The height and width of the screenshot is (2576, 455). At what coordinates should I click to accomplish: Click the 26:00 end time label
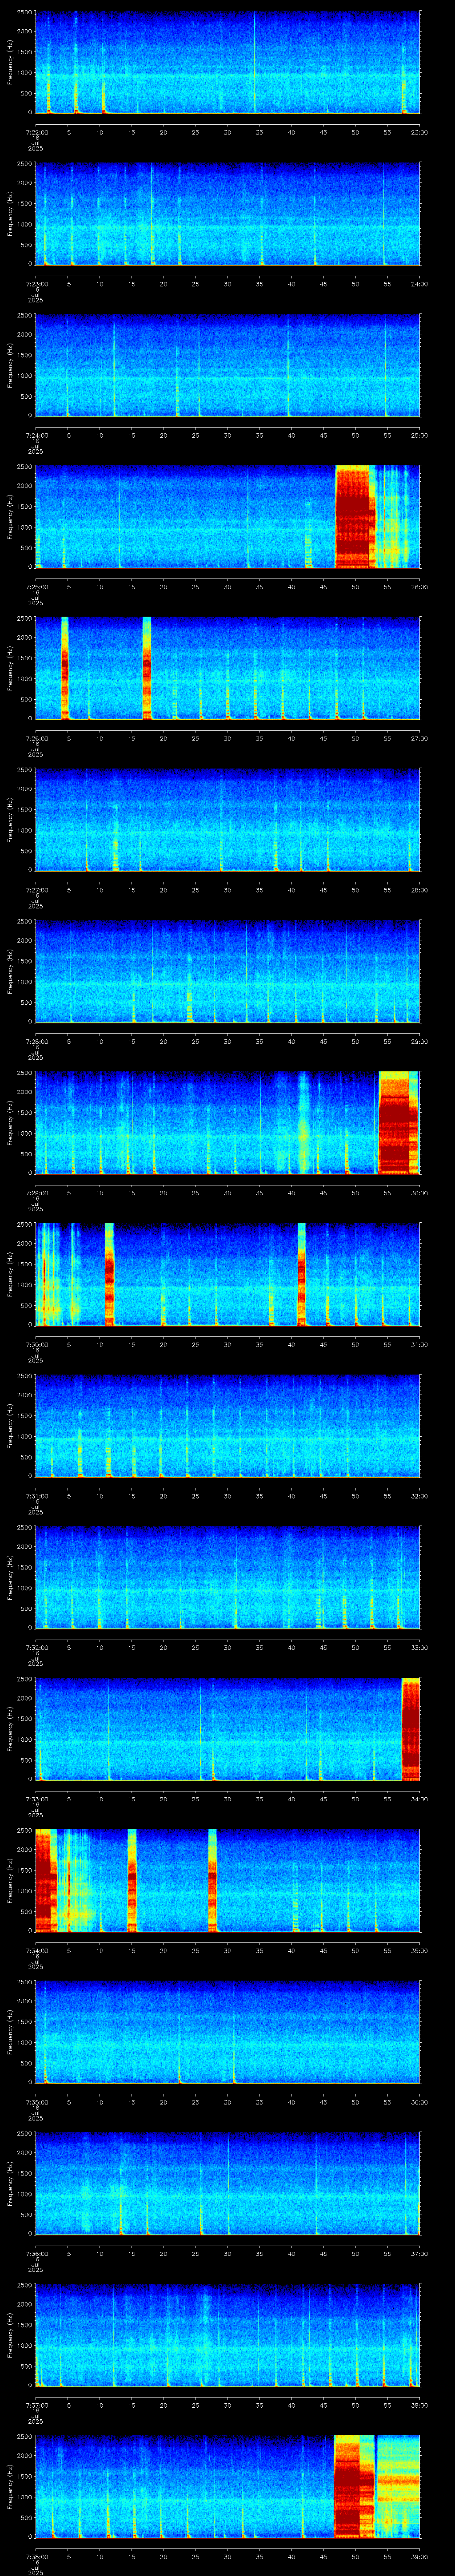tap(419, 587)
